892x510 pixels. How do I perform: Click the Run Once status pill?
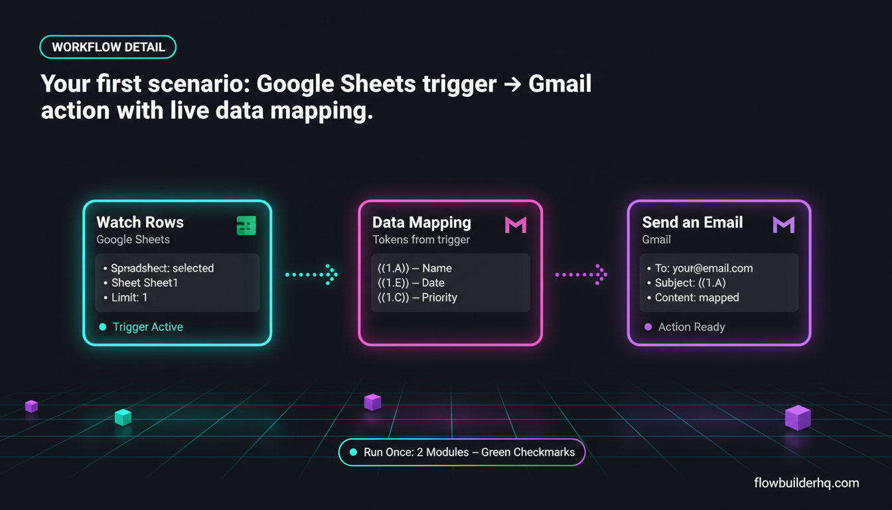(x=462, y=452)
